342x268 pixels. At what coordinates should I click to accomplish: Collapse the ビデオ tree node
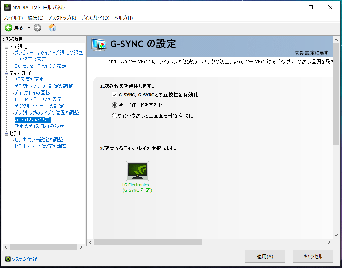point(7,133)
